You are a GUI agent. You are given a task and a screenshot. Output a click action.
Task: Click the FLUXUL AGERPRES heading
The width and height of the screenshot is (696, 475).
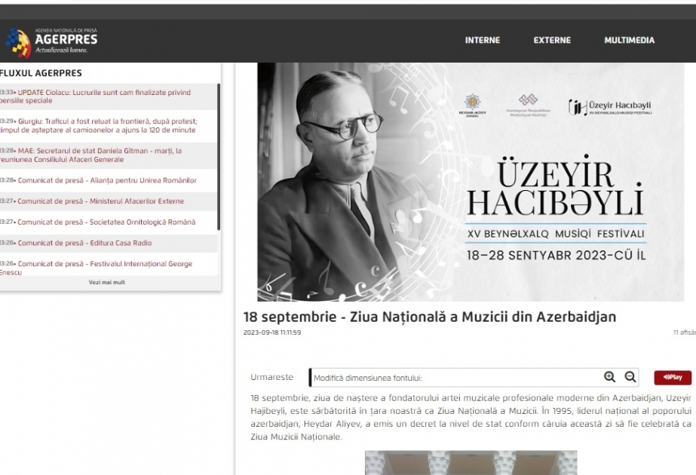(x=41, y=73)
